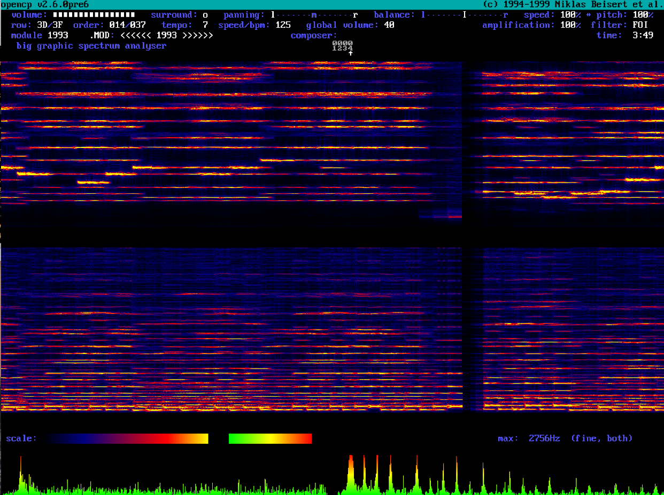Click the green-to-red scale color gradient
The height and width of the screenshot is (495, 664).
coord(270,438)
